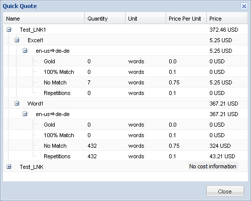Select the Excel1 tree item
Screen dimensions: 251x201
click(36, 40)
